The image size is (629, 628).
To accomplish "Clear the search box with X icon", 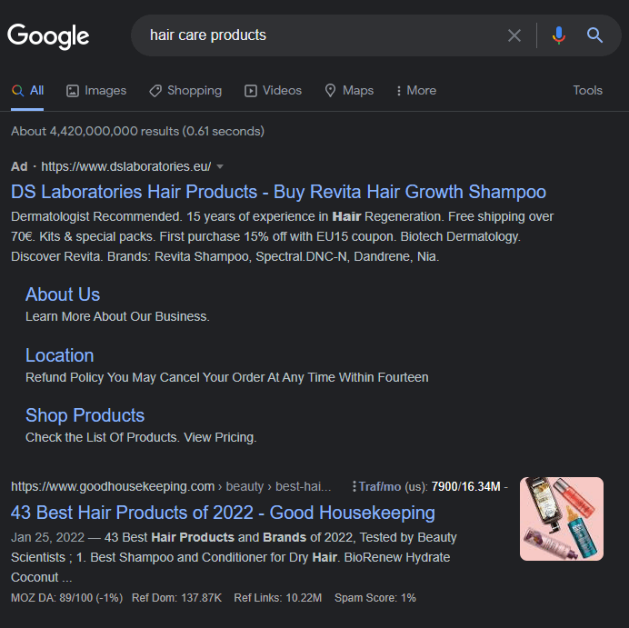I will tap(514, 35).
